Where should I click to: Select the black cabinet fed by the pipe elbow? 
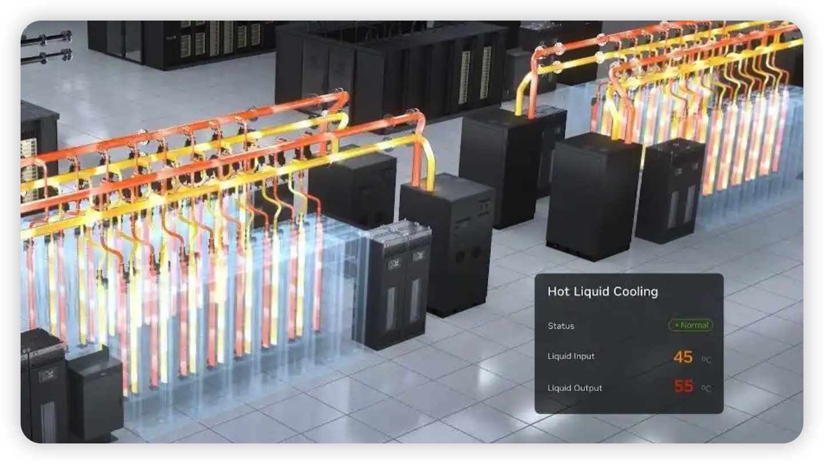point(447,247)
